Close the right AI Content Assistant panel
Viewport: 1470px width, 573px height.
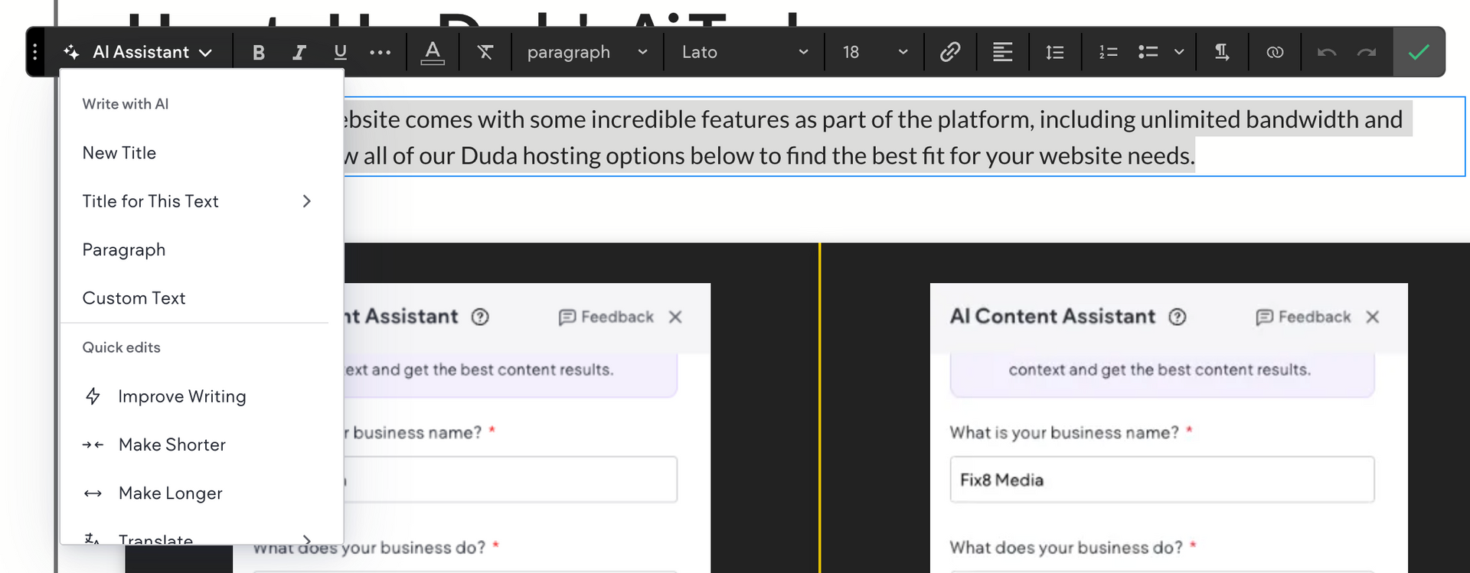pos(1373,317)
